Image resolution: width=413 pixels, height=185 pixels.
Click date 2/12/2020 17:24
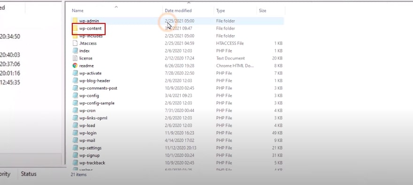pyautogui.click(x=179, y=59)
